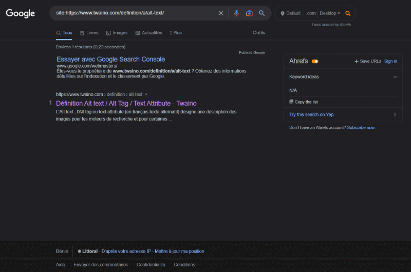This screenshot has width=411, height=272.
Task: Open Essayer avec Google Search Console link
Action: pos(110,59)
